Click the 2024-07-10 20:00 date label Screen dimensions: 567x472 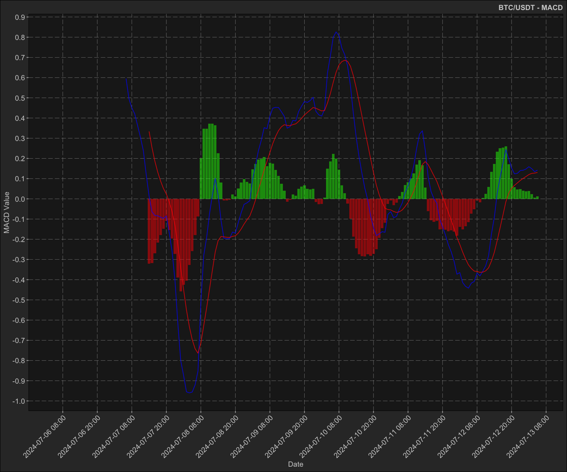click(355, 437)
